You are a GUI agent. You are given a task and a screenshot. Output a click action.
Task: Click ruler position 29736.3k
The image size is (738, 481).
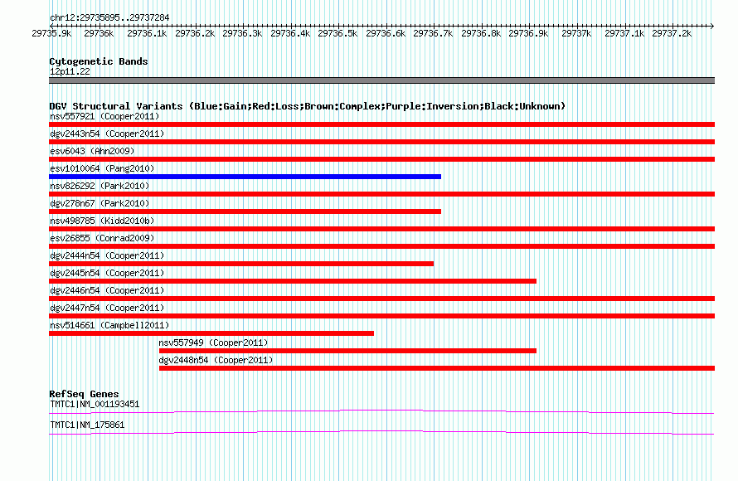coord(242,33)
